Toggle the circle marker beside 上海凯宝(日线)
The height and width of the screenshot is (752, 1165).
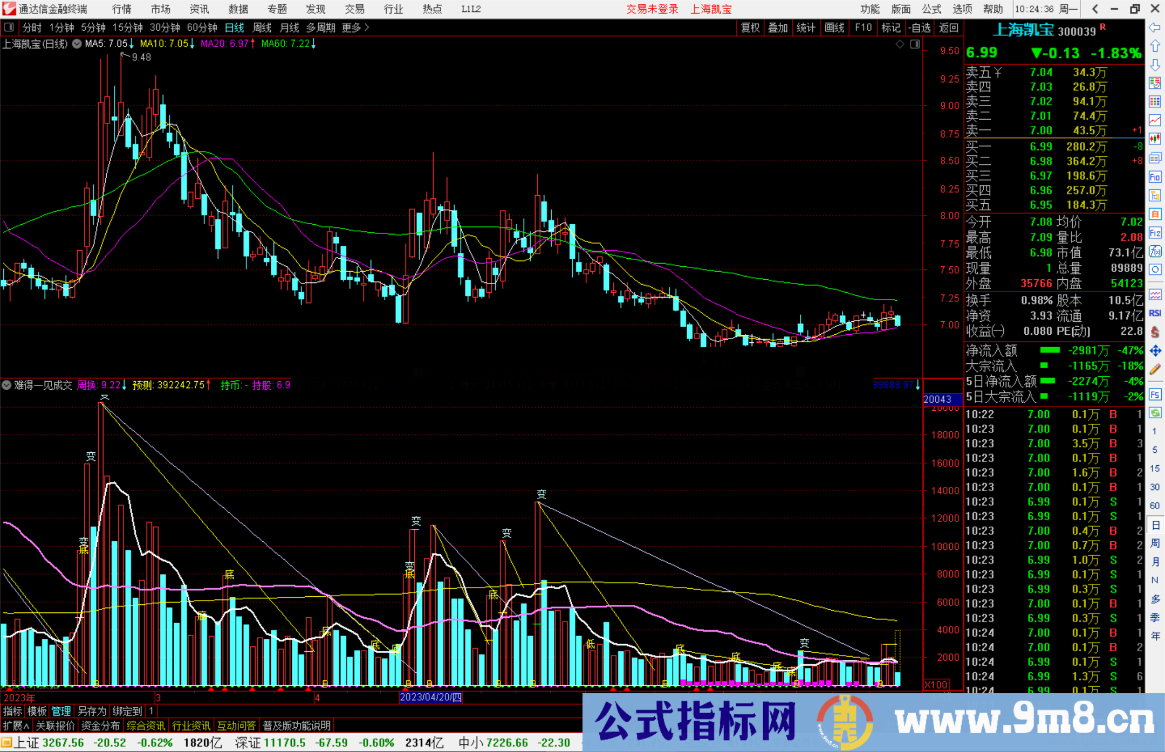77,44
